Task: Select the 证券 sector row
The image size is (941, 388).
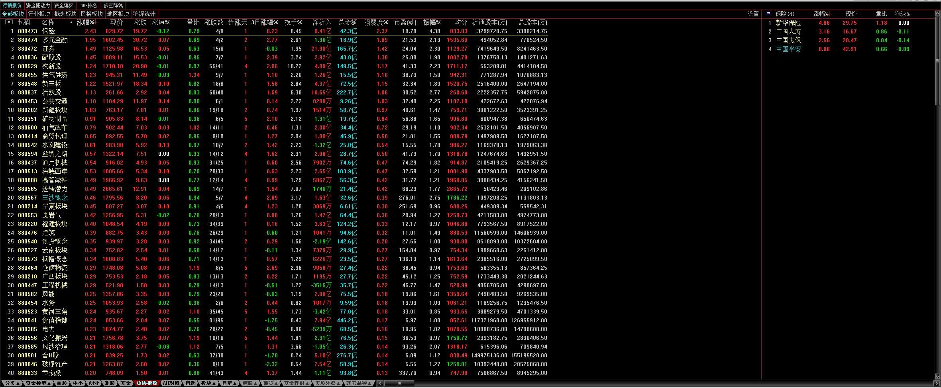Action: pyautogui.click(x=274, y=49)
